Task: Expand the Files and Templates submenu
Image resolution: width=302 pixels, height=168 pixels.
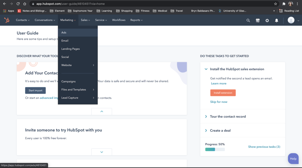Action: point(78,90)
